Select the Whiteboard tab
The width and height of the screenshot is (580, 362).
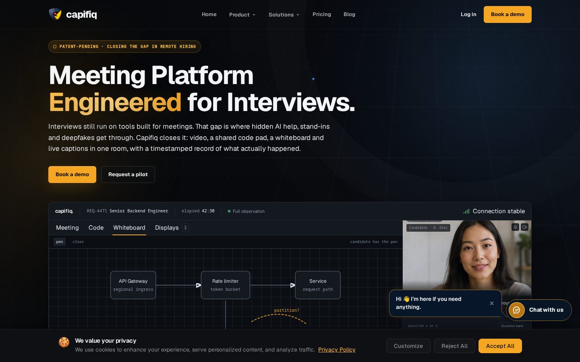coord(129,228)
